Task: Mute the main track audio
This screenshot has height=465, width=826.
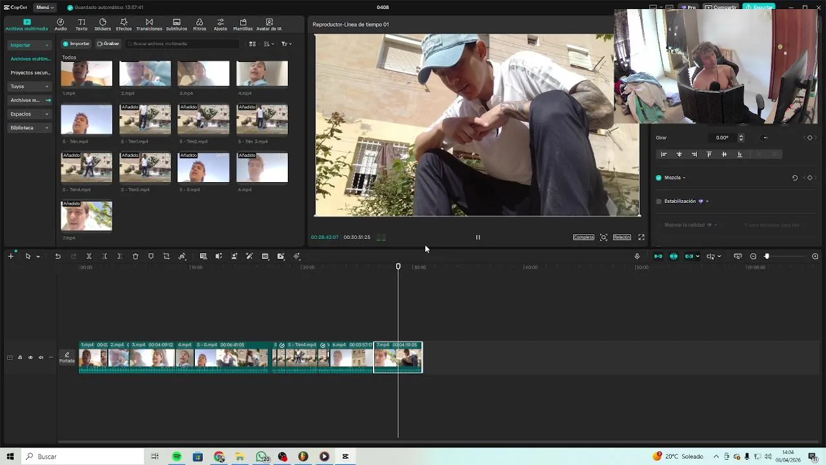Action: 41,357
